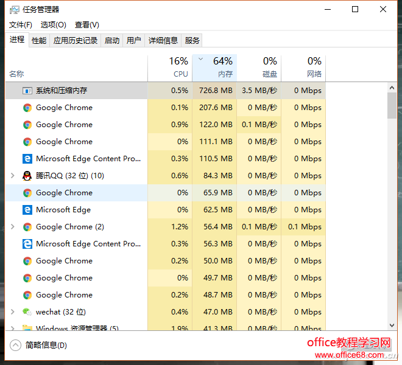402x365 pixels.
Task: Select the 进程 tab
Action: coord(17,40)
